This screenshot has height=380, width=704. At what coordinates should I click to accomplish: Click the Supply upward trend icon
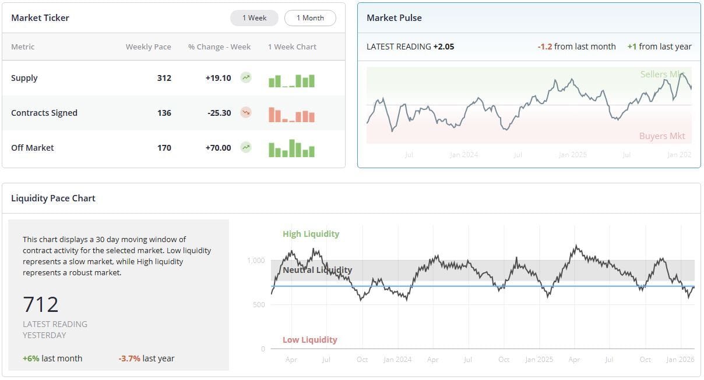(x=246, y=77)
